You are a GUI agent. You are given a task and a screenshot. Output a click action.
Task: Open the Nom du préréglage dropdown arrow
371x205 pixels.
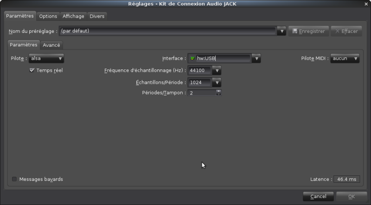[x=281, y=31]
